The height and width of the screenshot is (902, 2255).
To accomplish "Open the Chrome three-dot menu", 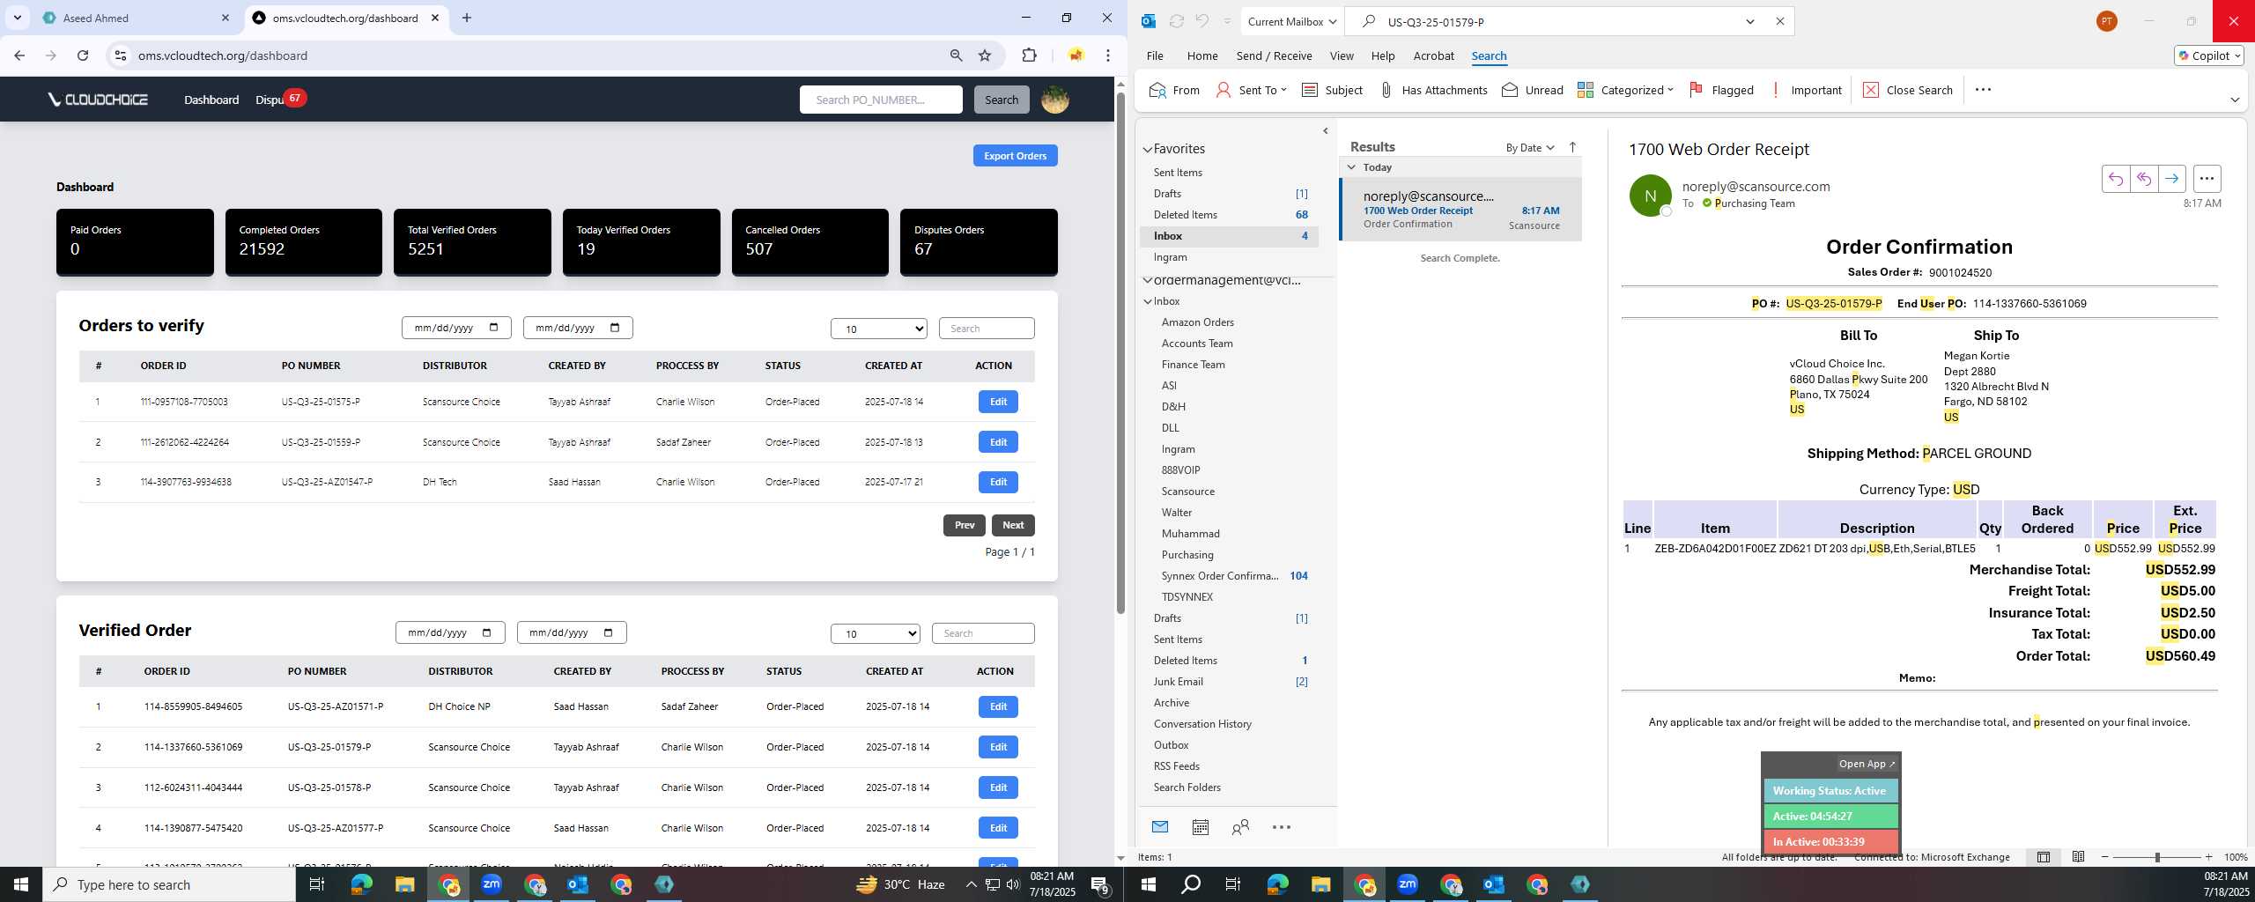I will click(1108, 55).
